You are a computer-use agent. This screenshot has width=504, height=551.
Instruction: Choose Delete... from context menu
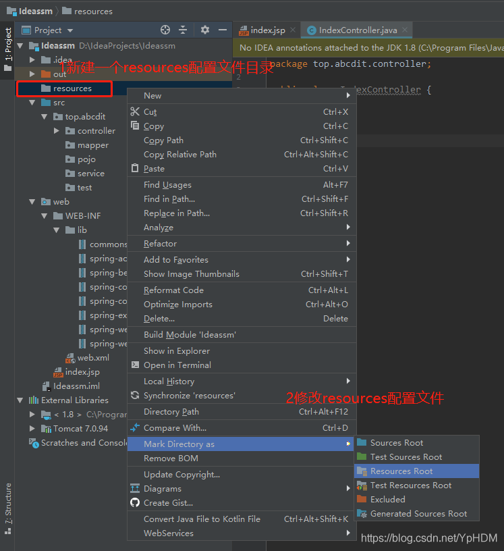242,318
